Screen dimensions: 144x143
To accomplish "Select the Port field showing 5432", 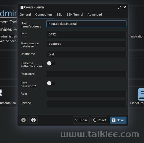I will (x=86, y=35).
